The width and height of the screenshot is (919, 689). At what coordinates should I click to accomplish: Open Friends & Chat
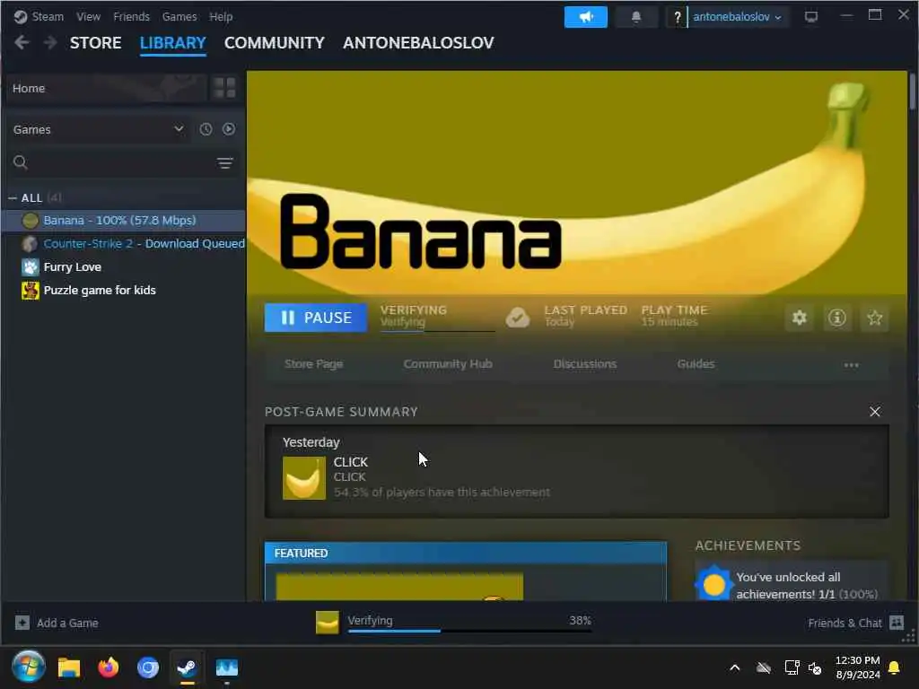pos(855,623)
